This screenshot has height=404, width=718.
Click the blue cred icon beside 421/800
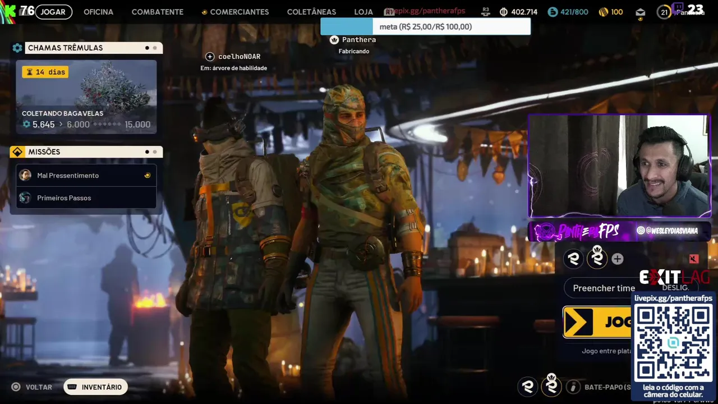(x=553, y=12)
